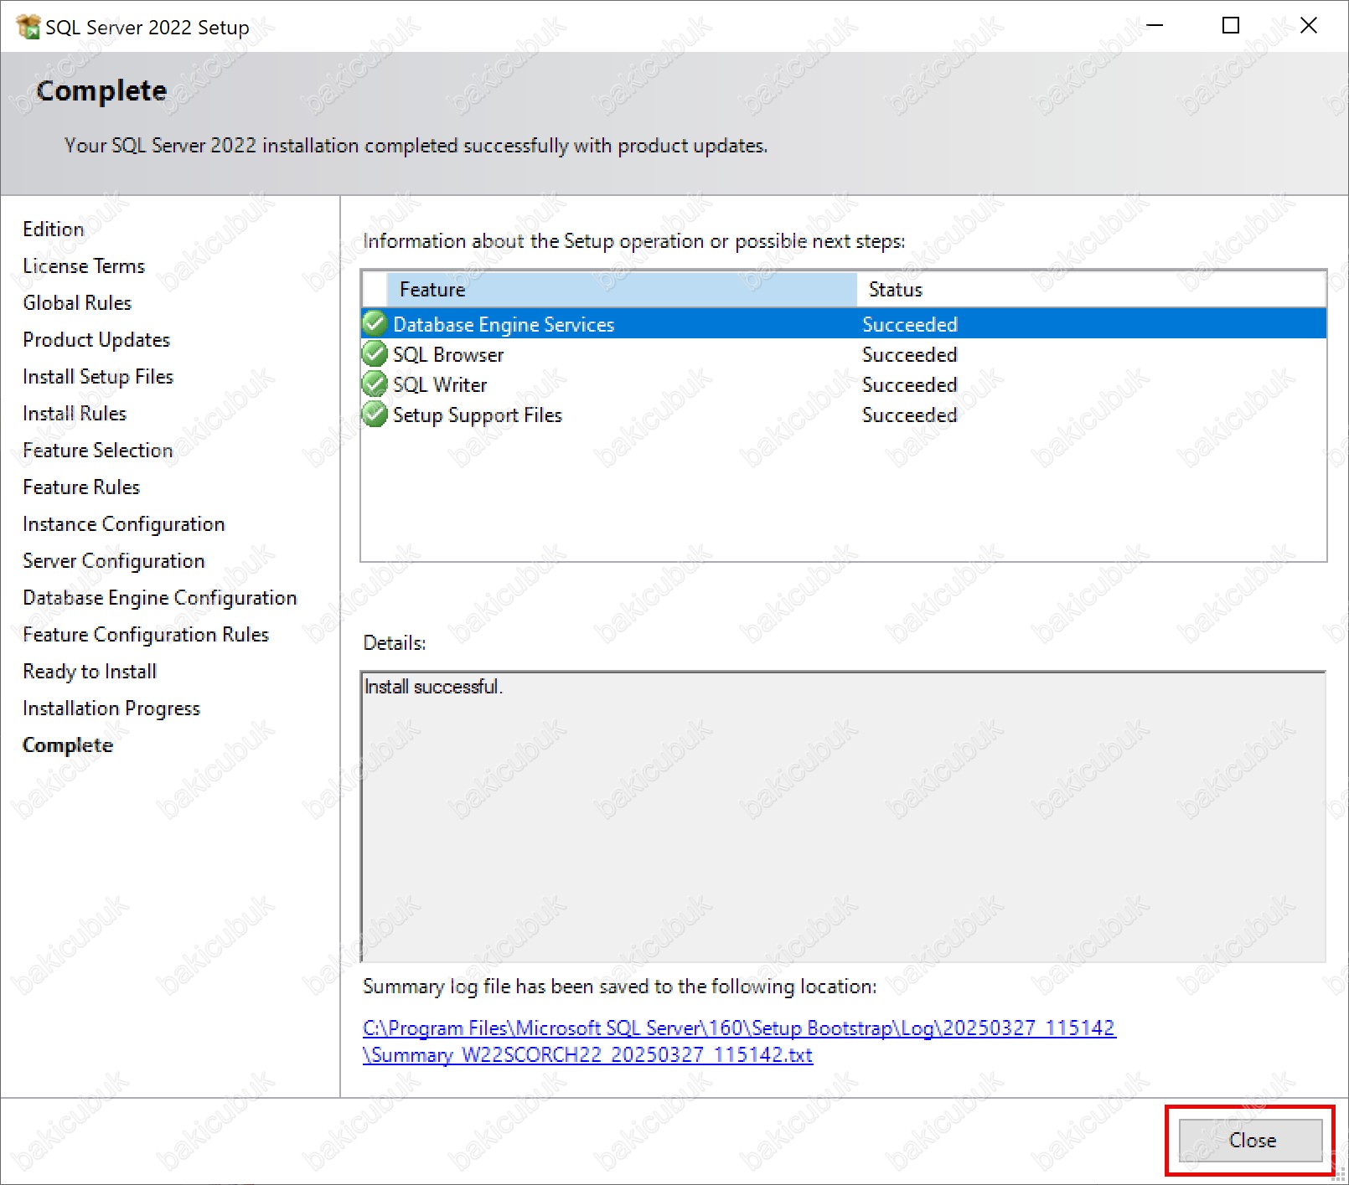Screen dimensions: 1349x1185
Task: Sort by the Feature column header
Action: [x=622, y=290]
